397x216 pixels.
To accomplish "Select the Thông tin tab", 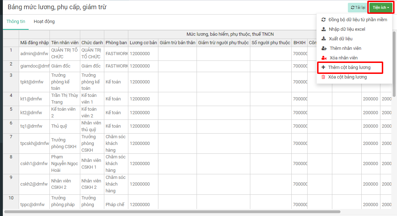I will [x=16, y=22].
